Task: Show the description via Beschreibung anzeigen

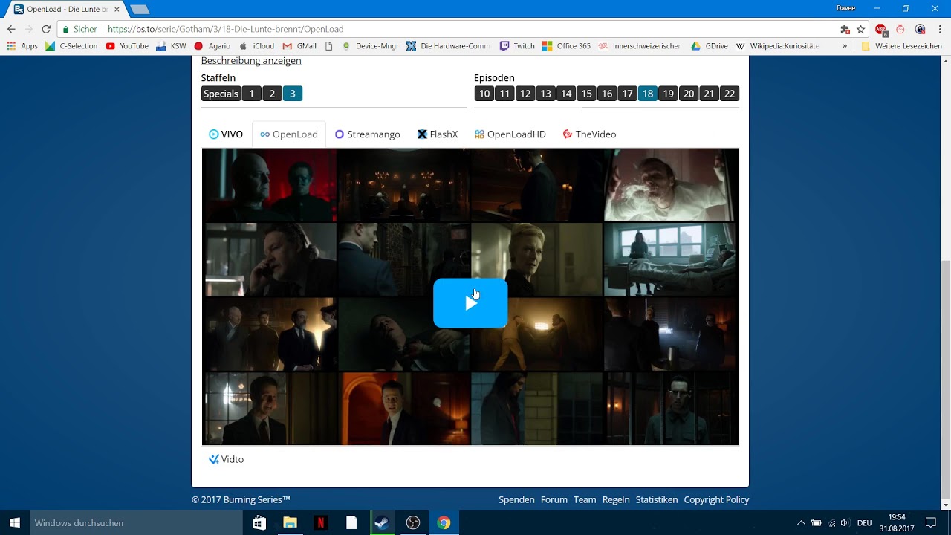Action: (x=251, y=61)
